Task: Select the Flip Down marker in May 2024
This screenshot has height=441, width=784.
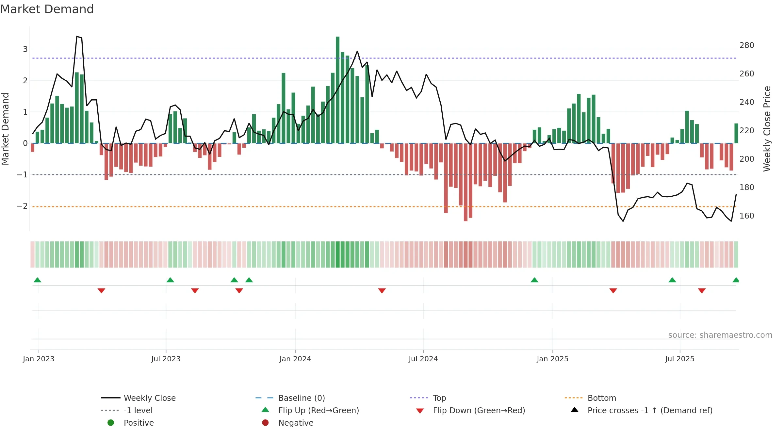Action: coord(382,291)
